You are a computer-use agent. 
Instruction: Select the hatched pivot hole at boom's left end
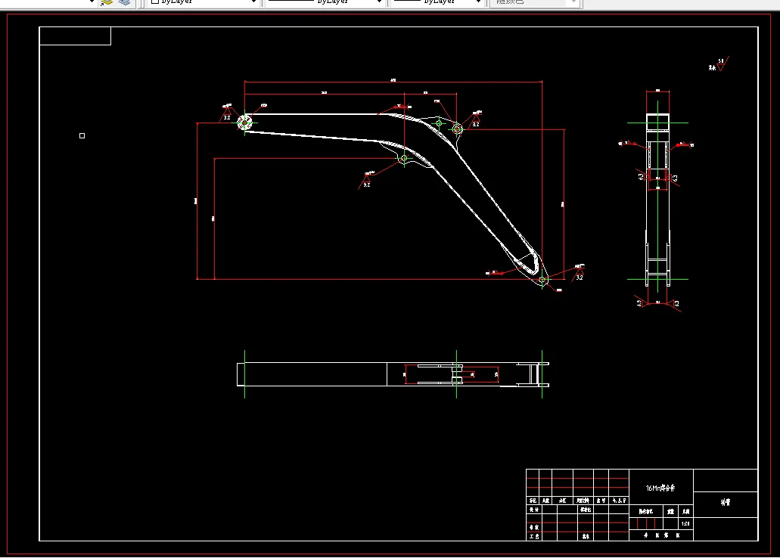coord(244,122)
